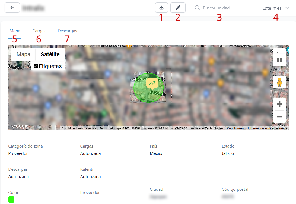Switch map to Mapa view
296x204 pixels.
click(x=23, y=54)
